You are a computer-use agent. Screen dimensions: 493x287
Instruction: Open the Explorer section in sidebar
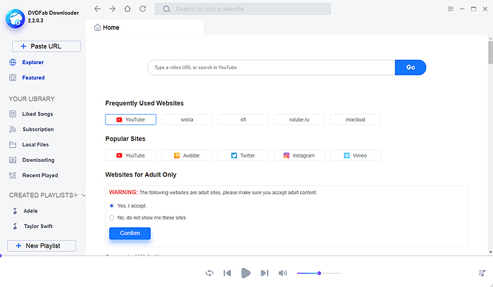(x=32, y=62)
